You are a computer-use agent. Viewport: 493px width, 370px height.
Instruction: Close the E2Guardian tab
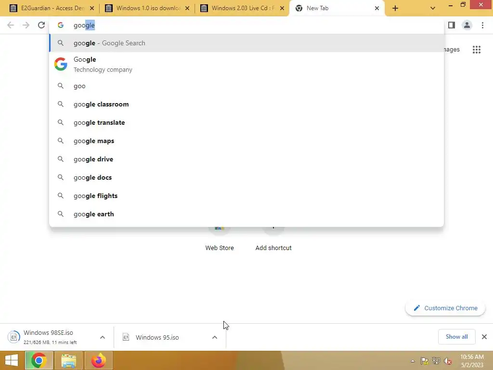point(92,8)
